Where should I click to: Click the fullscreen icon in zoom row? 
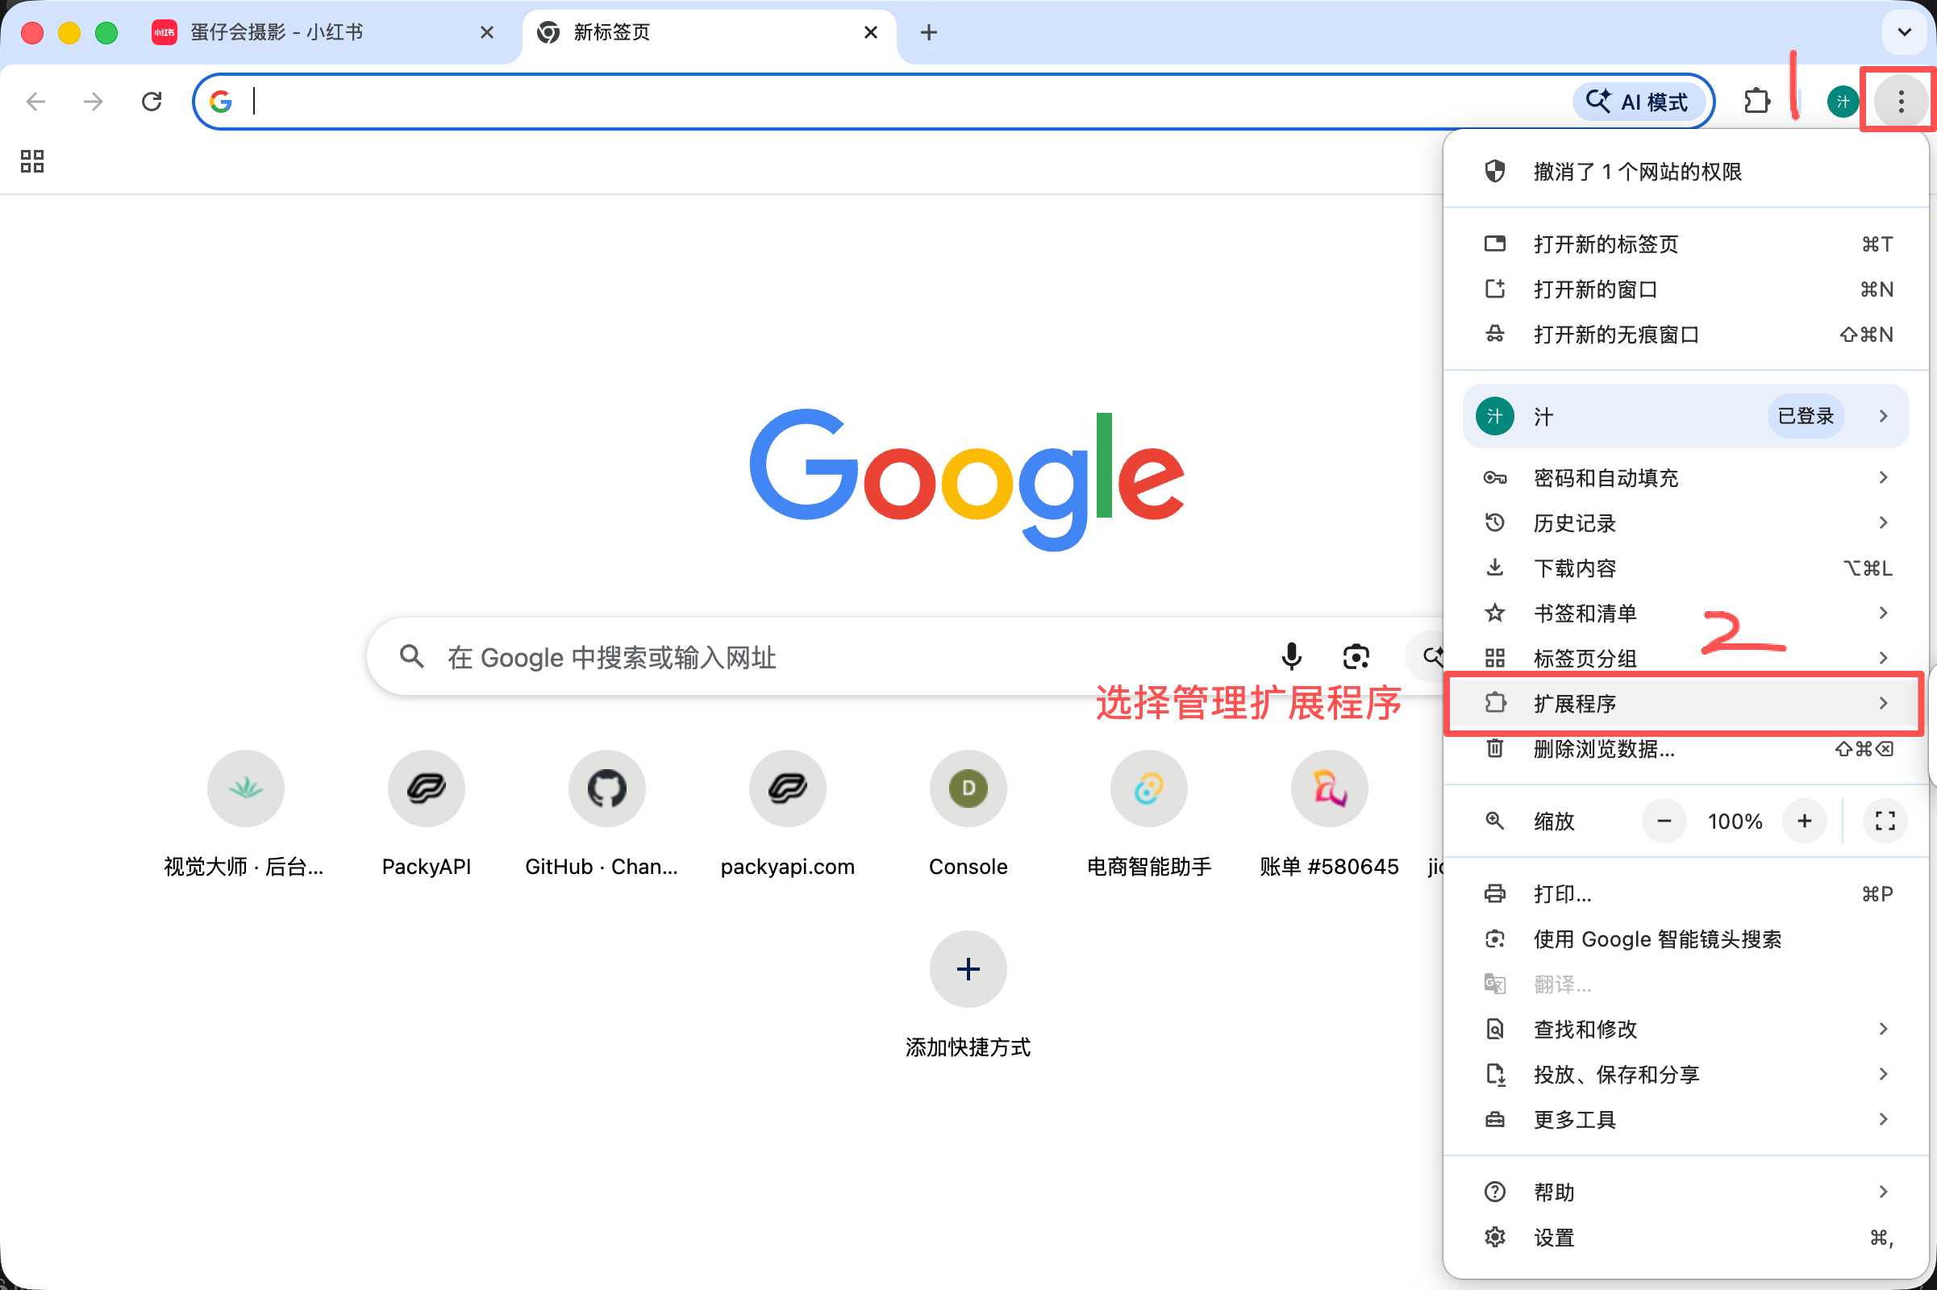pos(1885,821)
